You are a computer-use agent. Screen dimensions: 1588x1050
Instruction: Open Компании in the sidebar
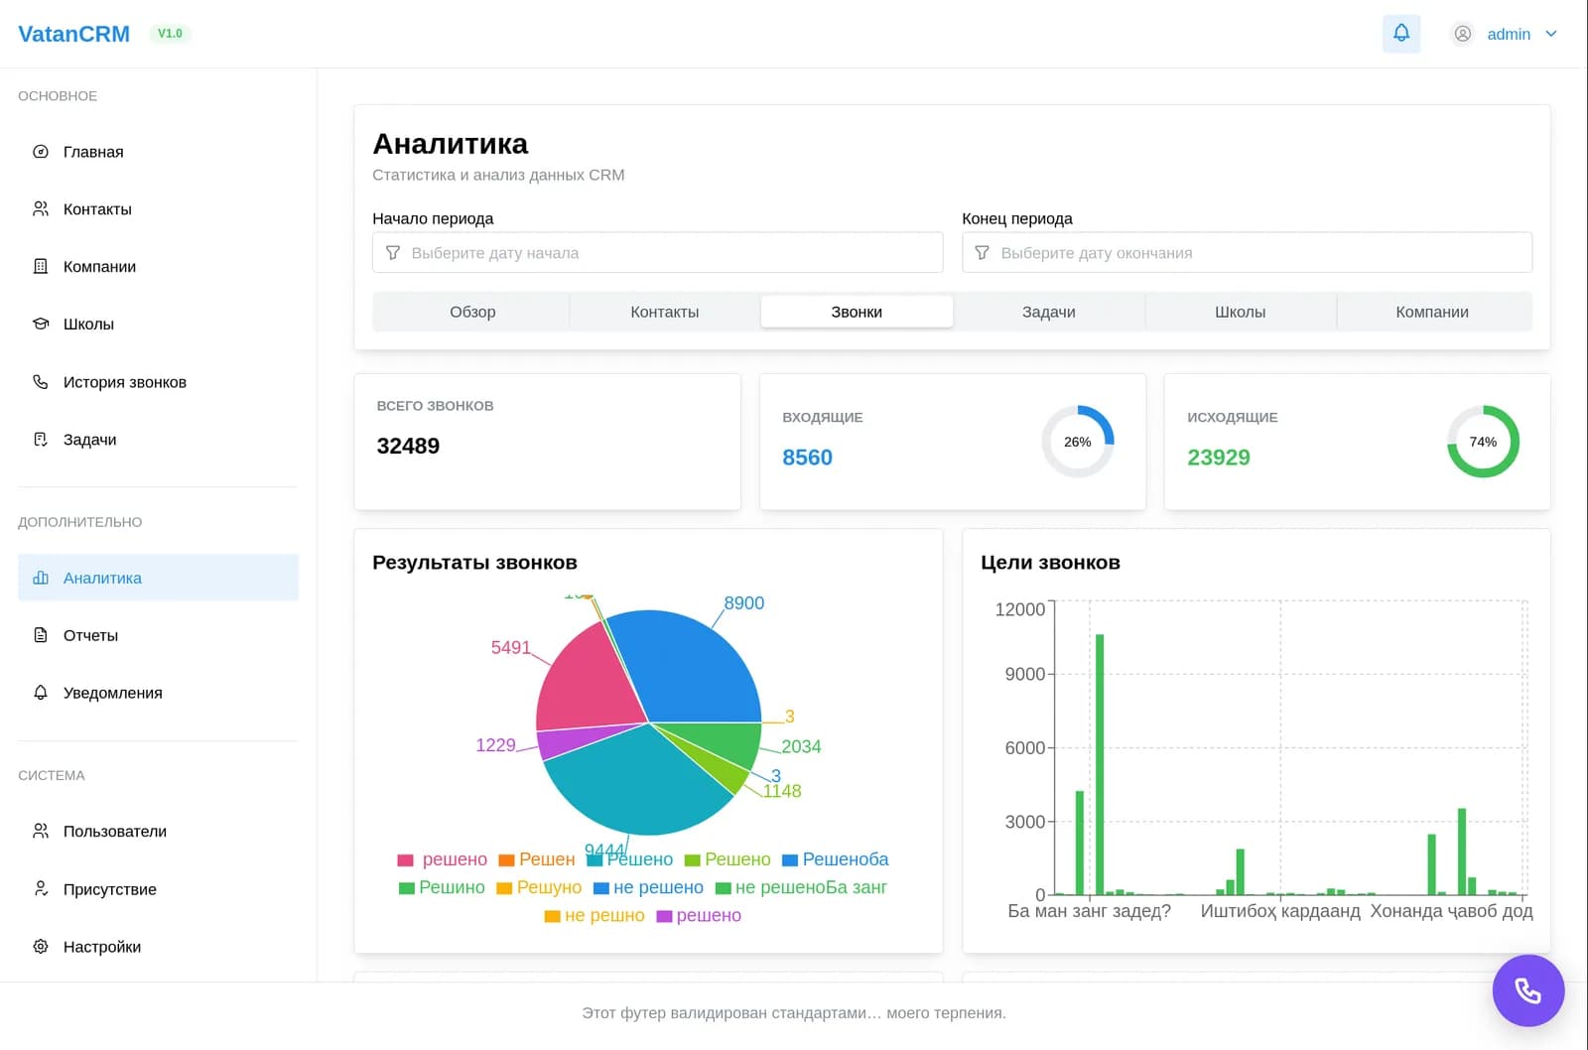(158, 267)
